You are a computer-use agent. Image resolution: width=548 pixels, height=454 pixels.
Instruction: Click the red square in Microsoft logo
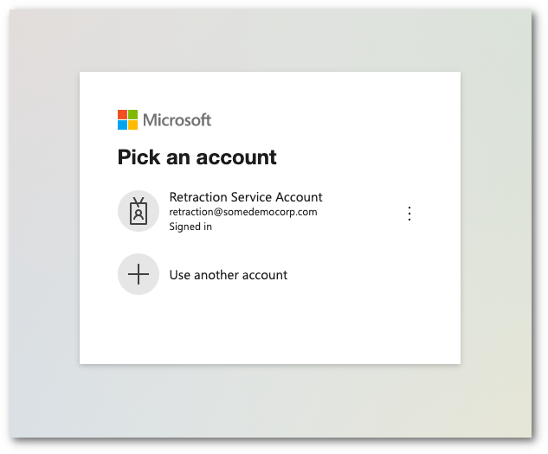click(122, 114)
